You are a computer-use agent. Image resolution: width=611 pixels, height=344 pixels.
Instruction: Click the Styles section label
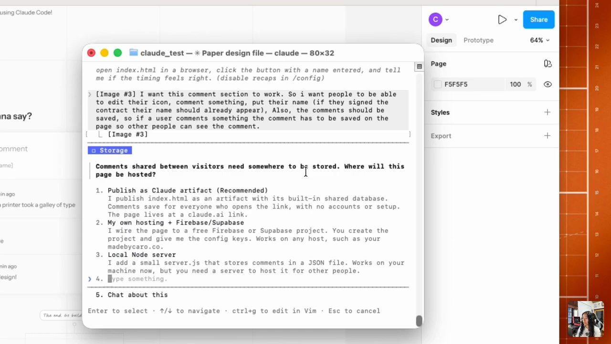[440, 112]
